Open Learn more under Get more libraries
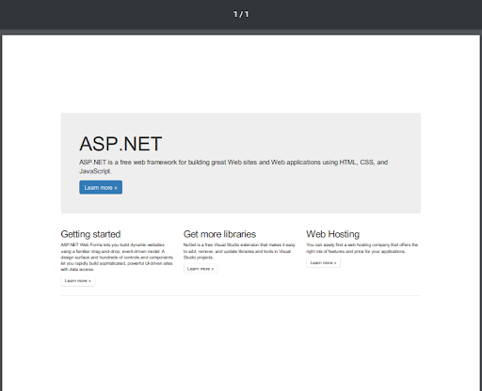 201,269
